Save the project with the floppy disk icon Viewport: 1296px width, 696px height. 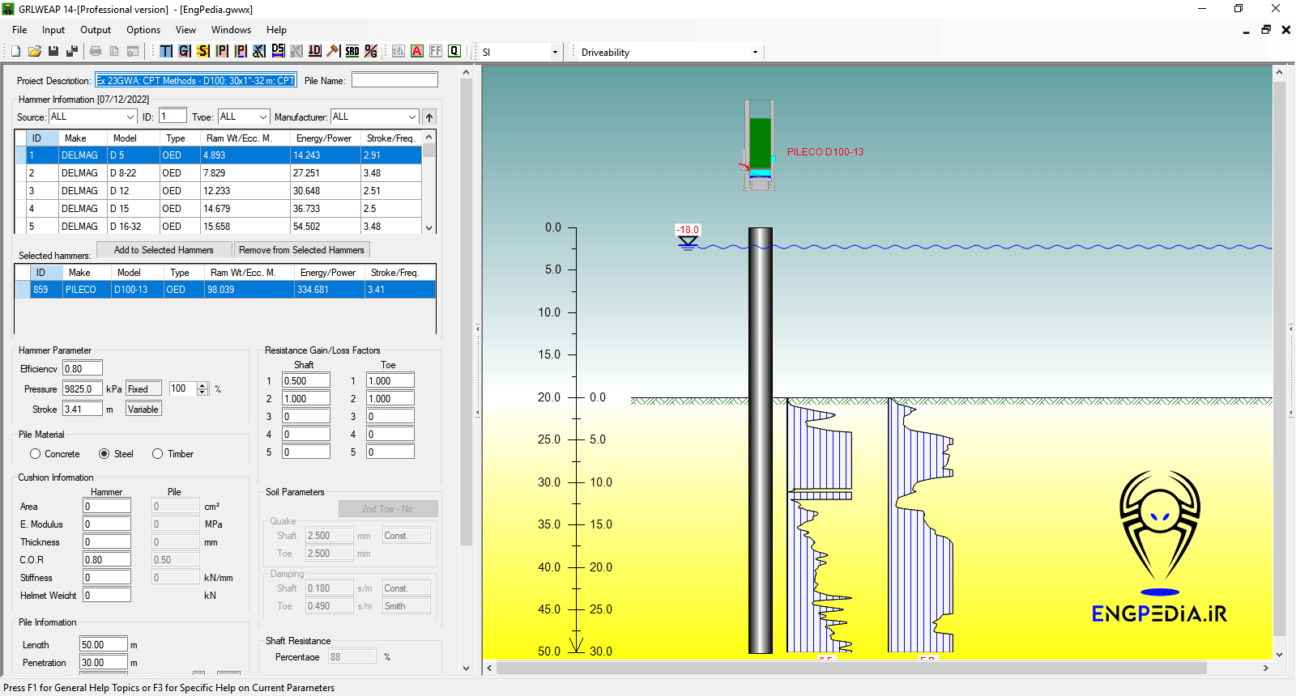point(53,51)
